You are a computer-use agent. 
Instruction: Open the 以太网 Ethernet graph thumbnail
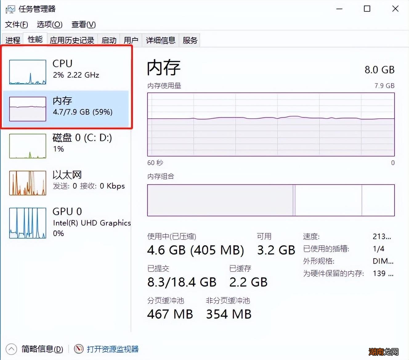(x=28, y=183)
